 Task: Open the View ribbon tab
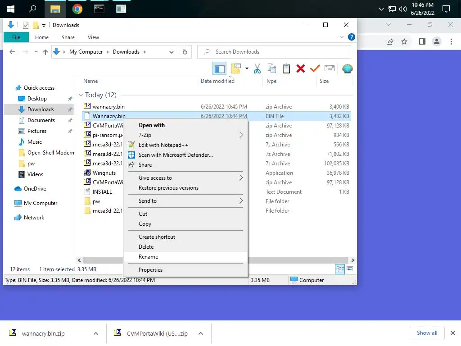coord(93,37)
